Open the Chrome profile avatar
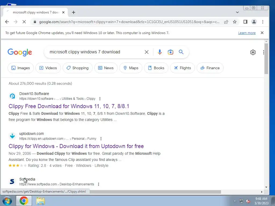The image size is (275, 206). click(x=254, y=22)
